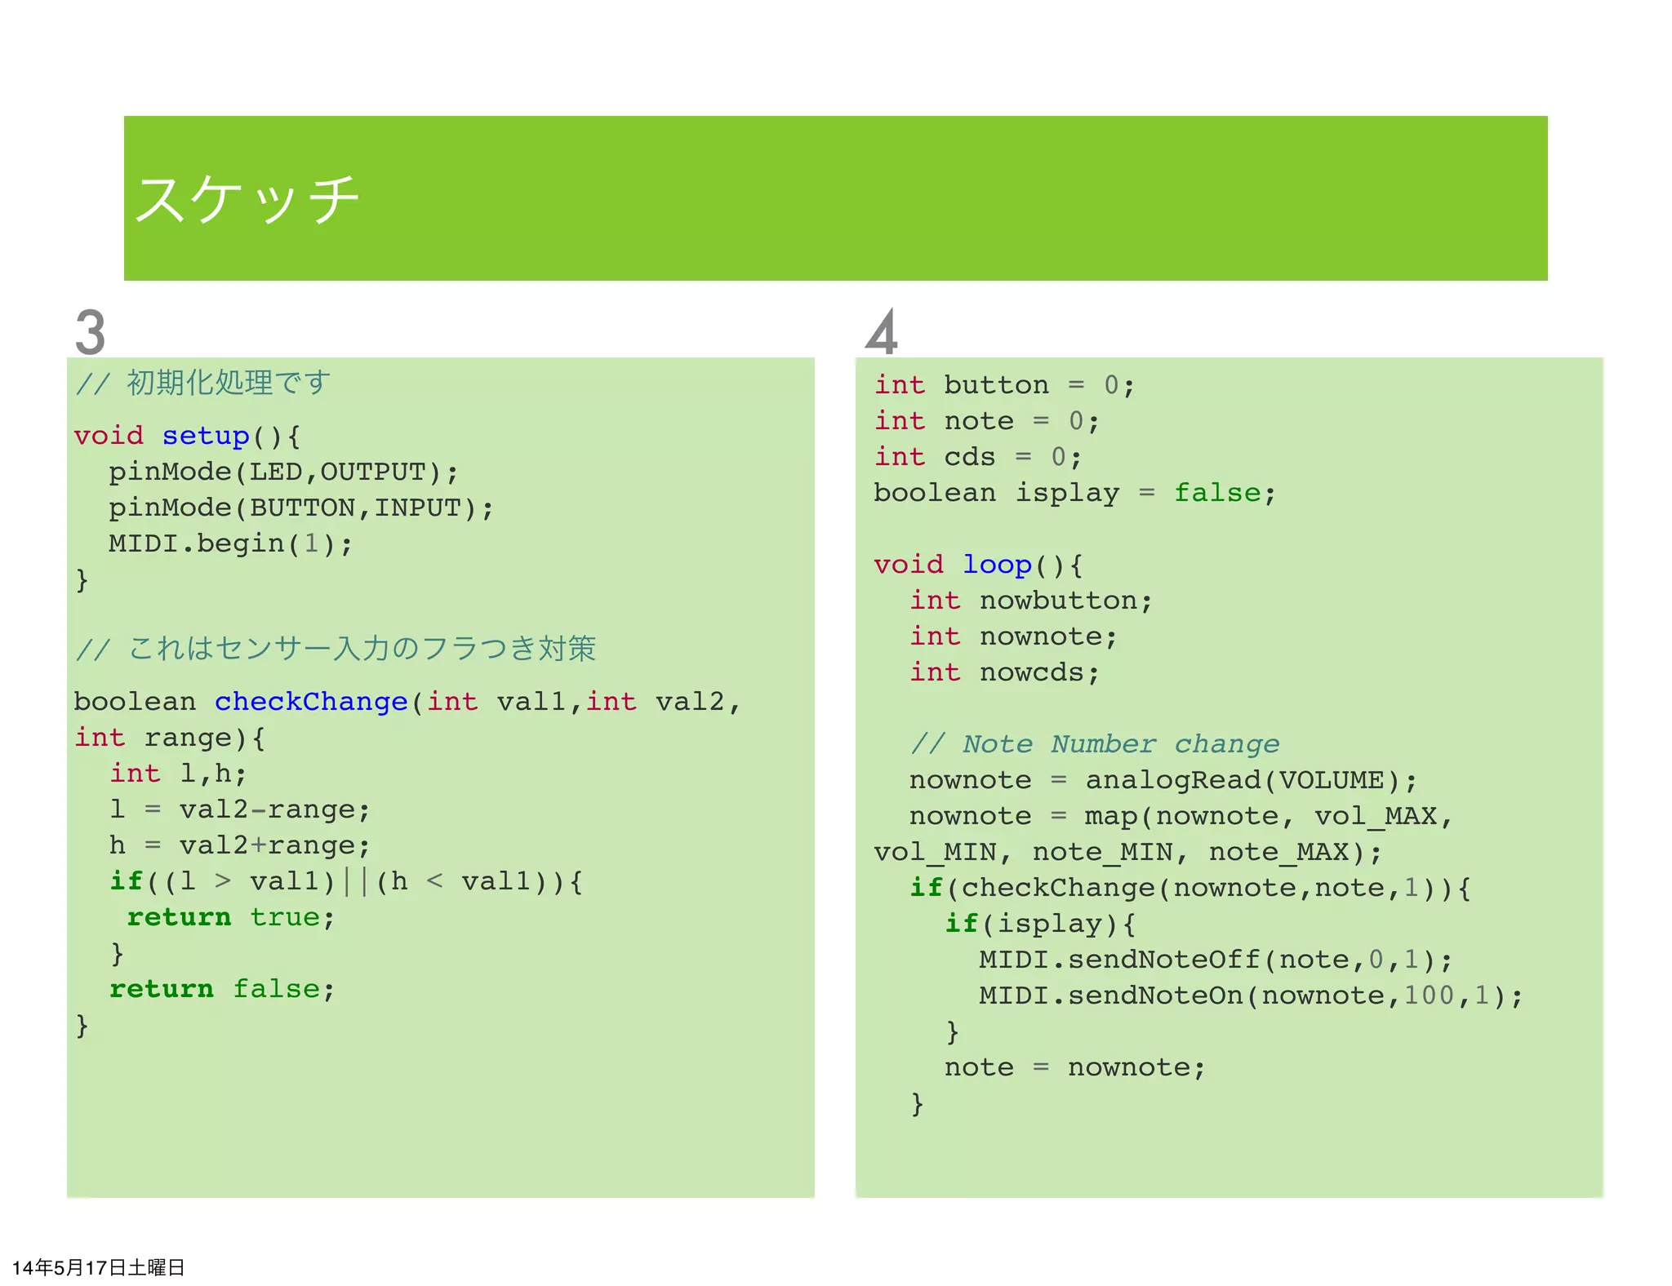The width and height of the screenshot is (1672, 1286).
Task: Click the comment // Note Number change
Action: [1095, 744]
